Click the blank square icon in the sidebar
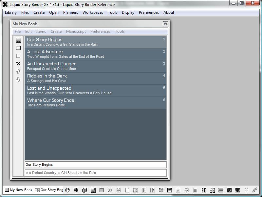262x197 pixels. point(18,56)
